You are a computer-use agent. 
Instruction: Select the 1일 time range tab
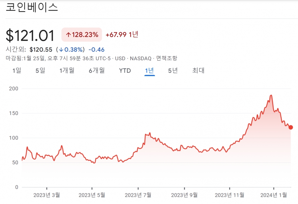[x=17, y=71]
